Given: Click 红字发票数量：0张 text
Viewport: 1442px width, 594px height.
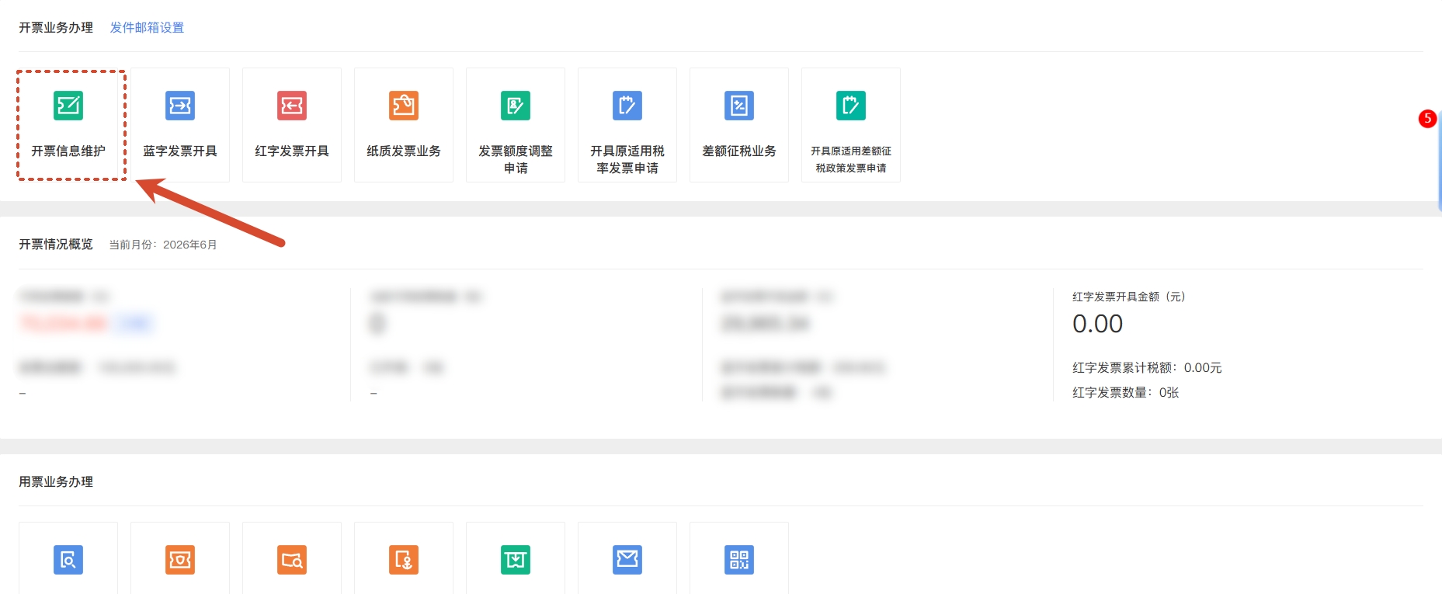Looking at the screenshot, I should click(x=1126, y=393).
